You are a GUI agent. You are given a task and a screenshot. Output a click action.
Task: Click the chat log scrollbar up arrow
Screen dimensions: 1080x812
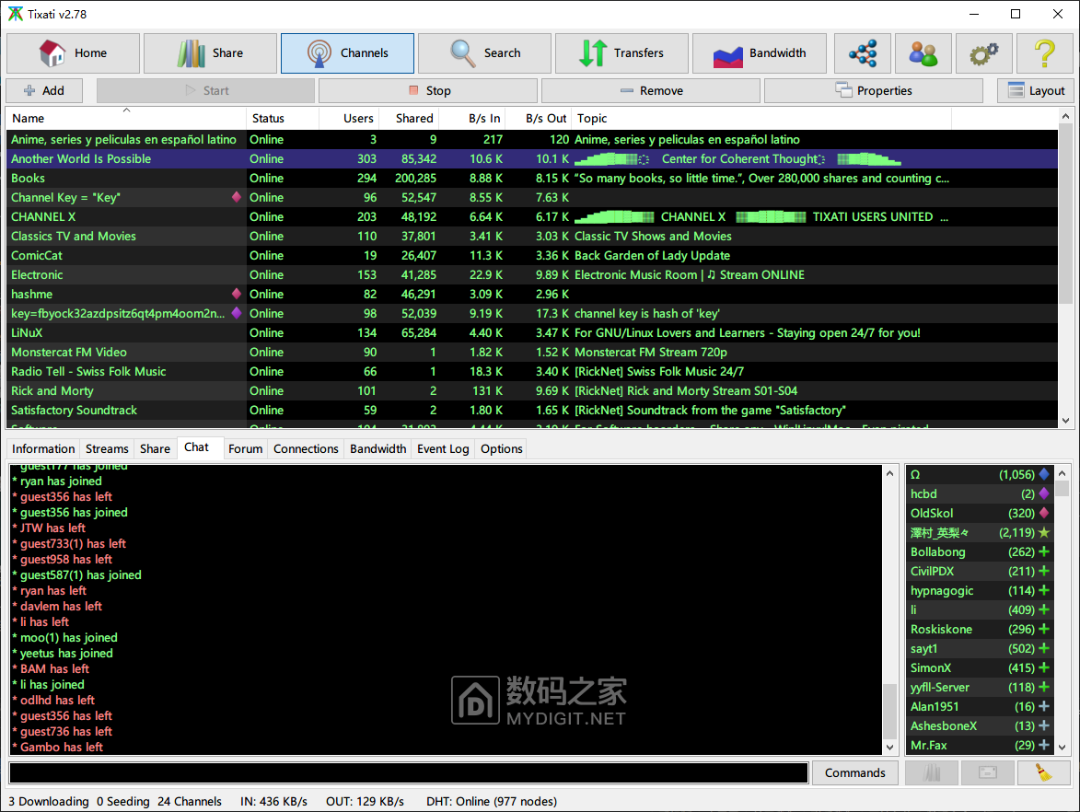point(889,473)
